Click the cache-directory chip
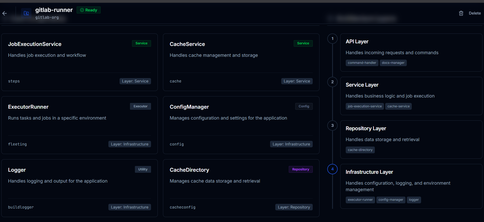This screenshot has height=222, width=484. (x=360, y=150)
